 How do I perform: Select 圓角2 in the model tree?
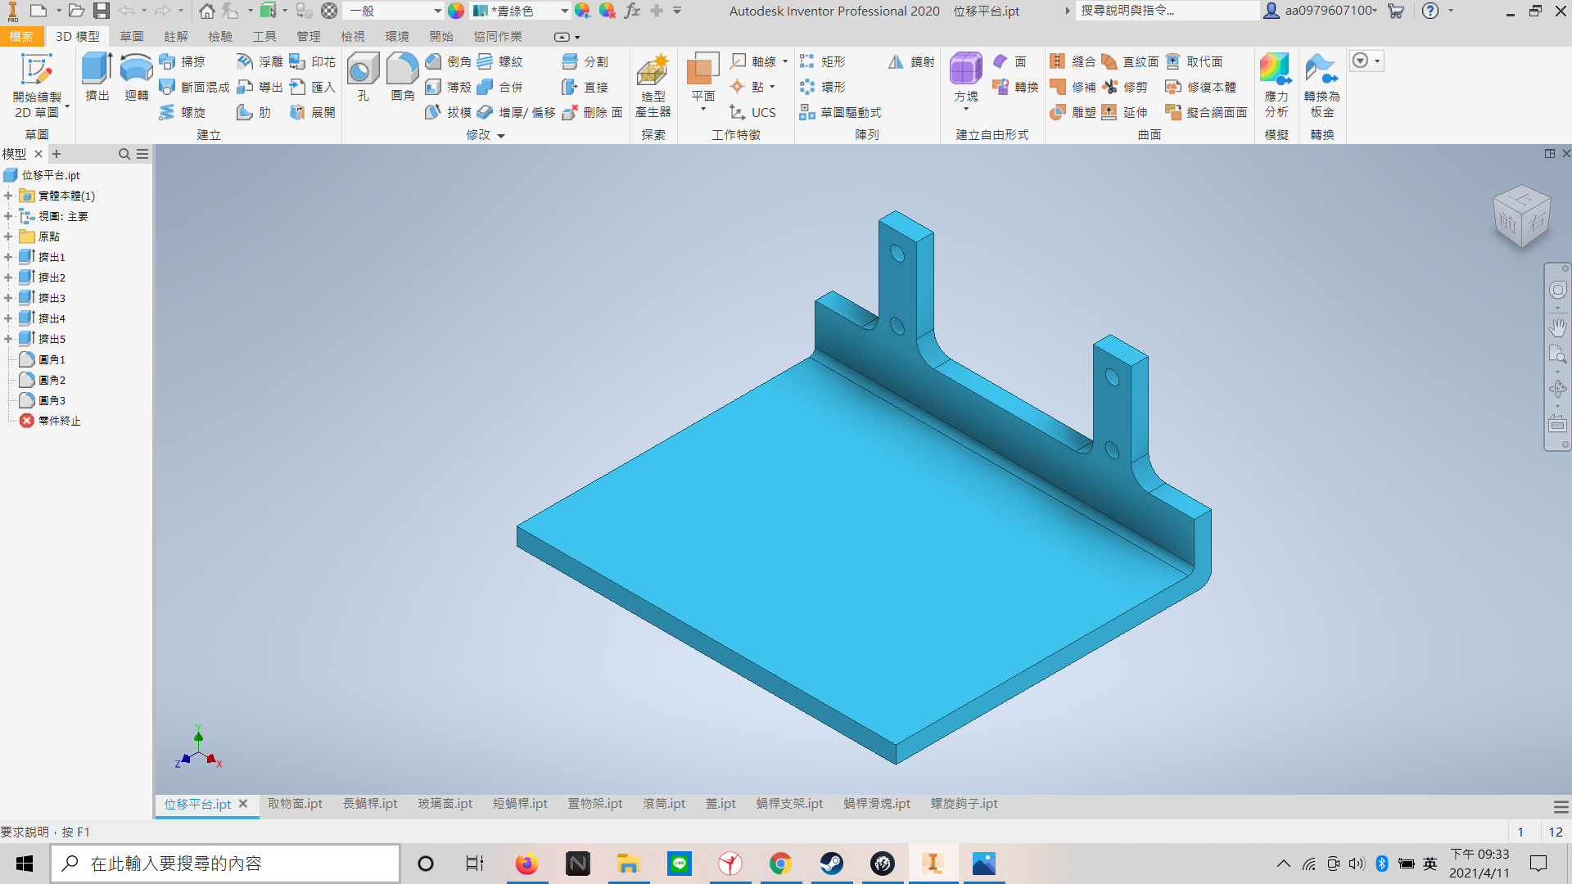(52, 380)
